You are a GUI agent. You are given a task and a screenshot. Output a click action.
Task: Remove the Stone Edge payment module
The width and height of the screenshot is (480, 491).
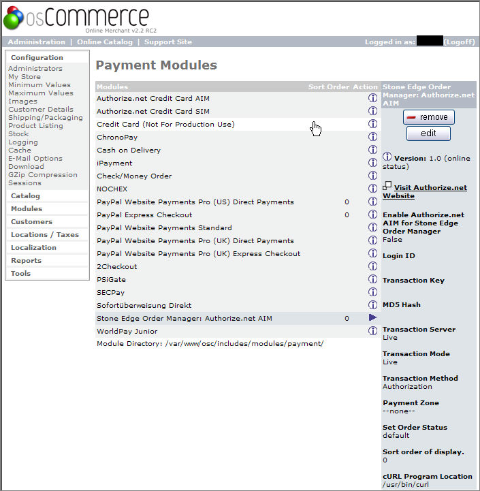429,117
